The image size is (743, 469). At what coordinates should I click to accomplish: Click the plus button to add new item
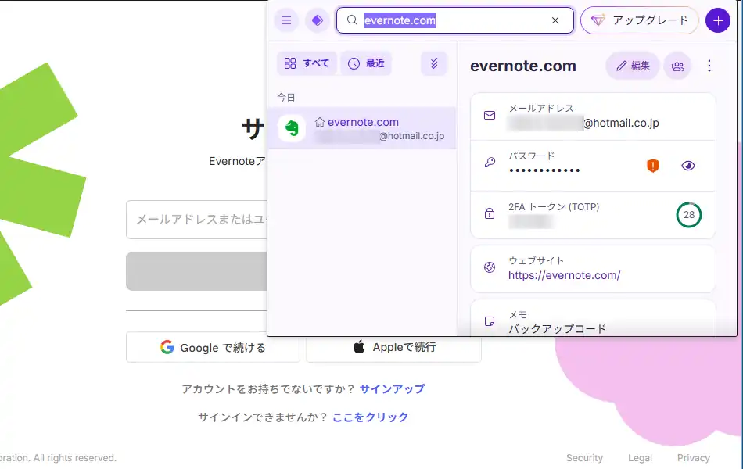pos(717,20)
